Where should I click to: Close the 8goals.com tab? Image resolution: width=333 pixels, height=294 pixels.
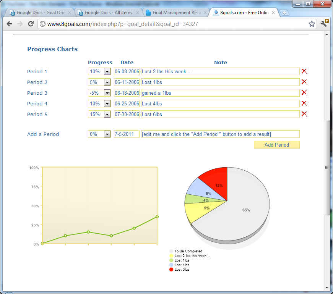[x=273, y=13]
